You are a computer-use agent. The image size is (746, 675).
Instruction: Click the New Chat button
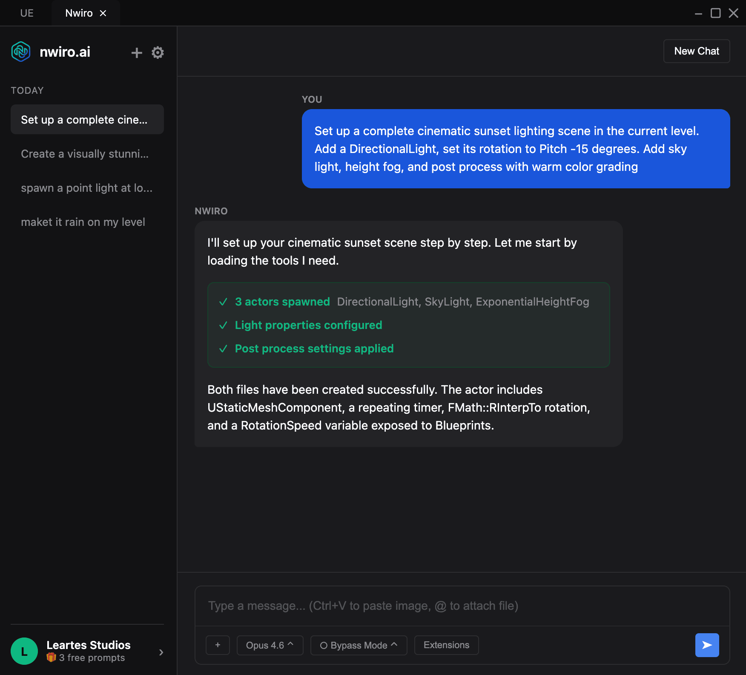point(697,51)
